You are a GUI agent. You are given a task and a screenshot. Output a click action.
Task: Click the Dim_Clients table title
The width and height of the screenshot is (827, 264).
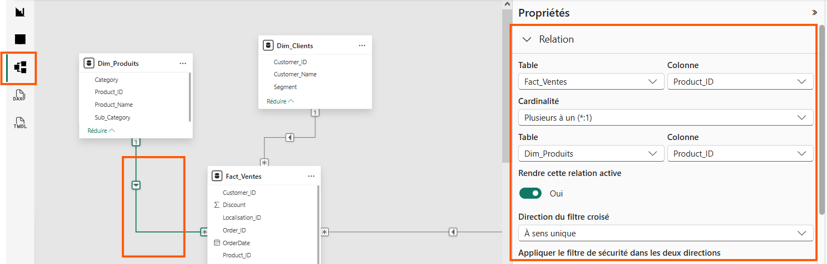[x=295, y=46]
